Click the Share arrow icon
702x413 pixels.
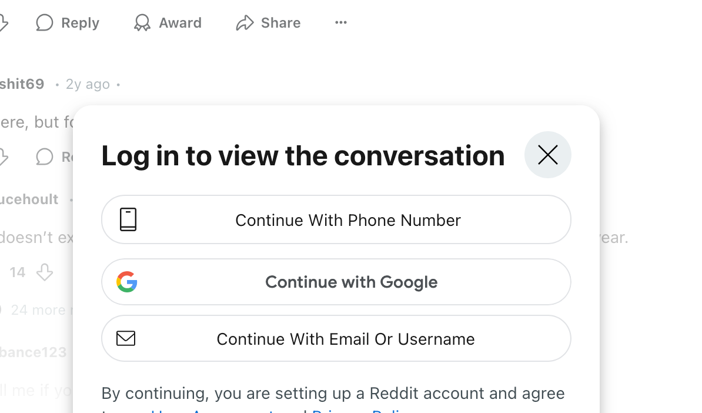(245, 23)
